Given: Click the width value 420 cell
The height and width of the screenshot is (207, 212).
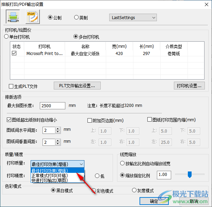Looking at the screenshot, I should (x=119, y=54).
